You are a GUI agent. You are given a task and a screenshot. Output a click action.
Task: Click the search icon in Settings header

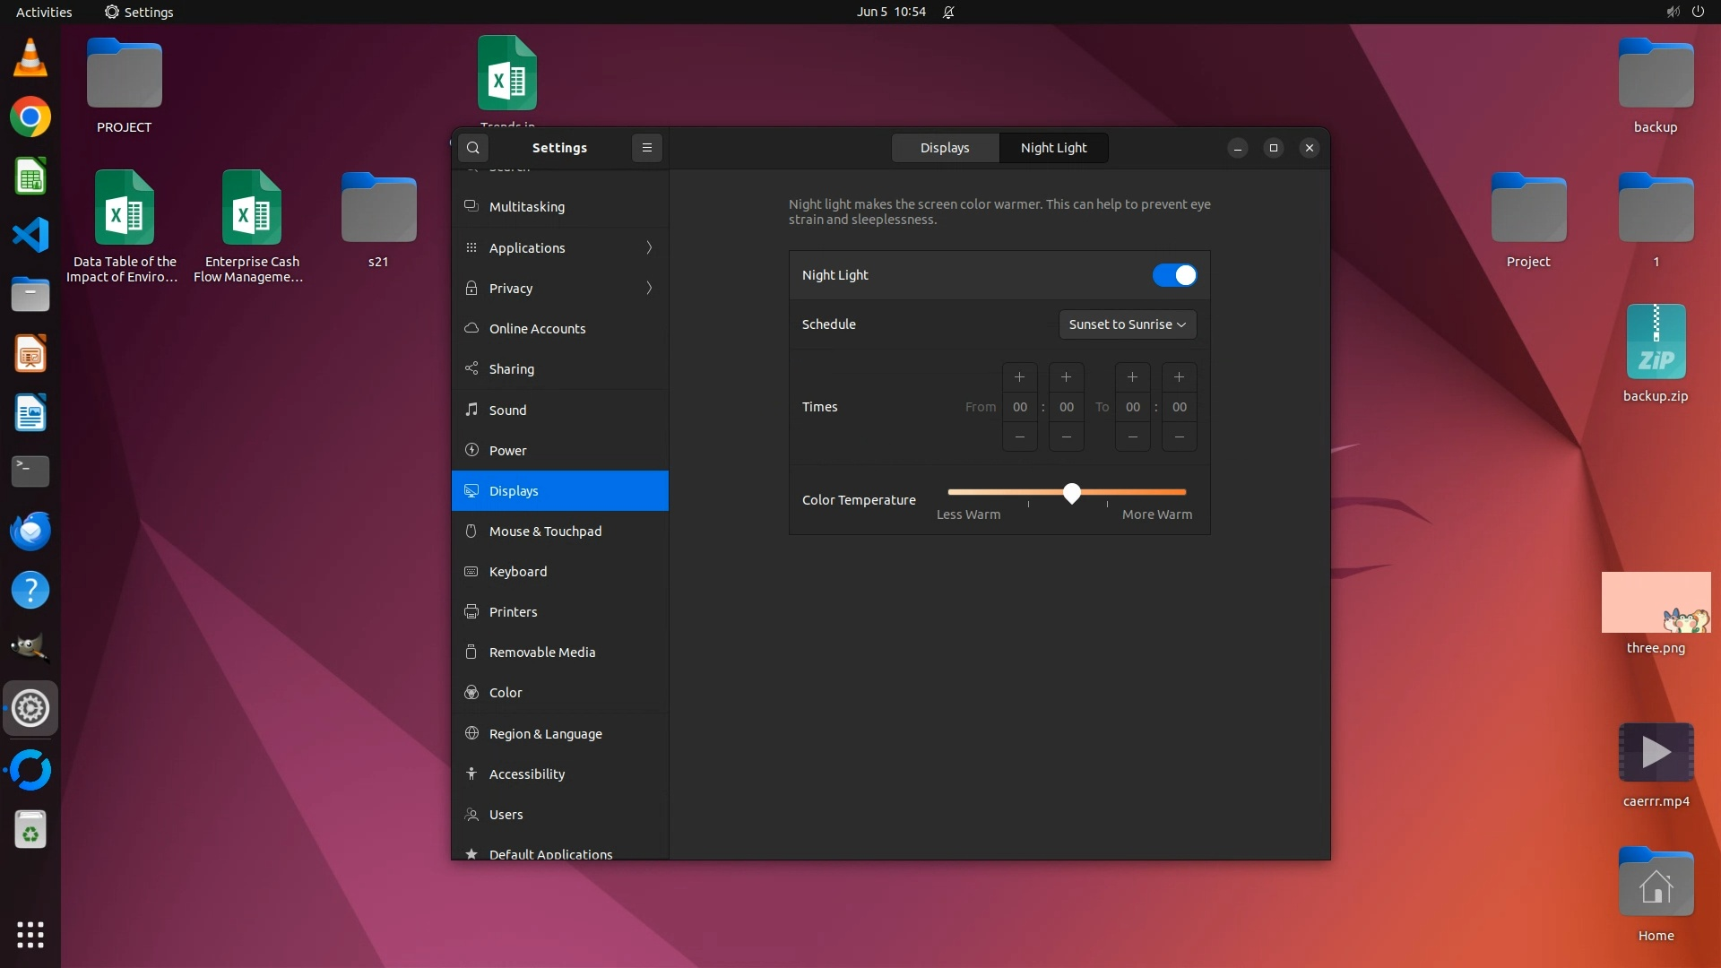pos(472,148)
